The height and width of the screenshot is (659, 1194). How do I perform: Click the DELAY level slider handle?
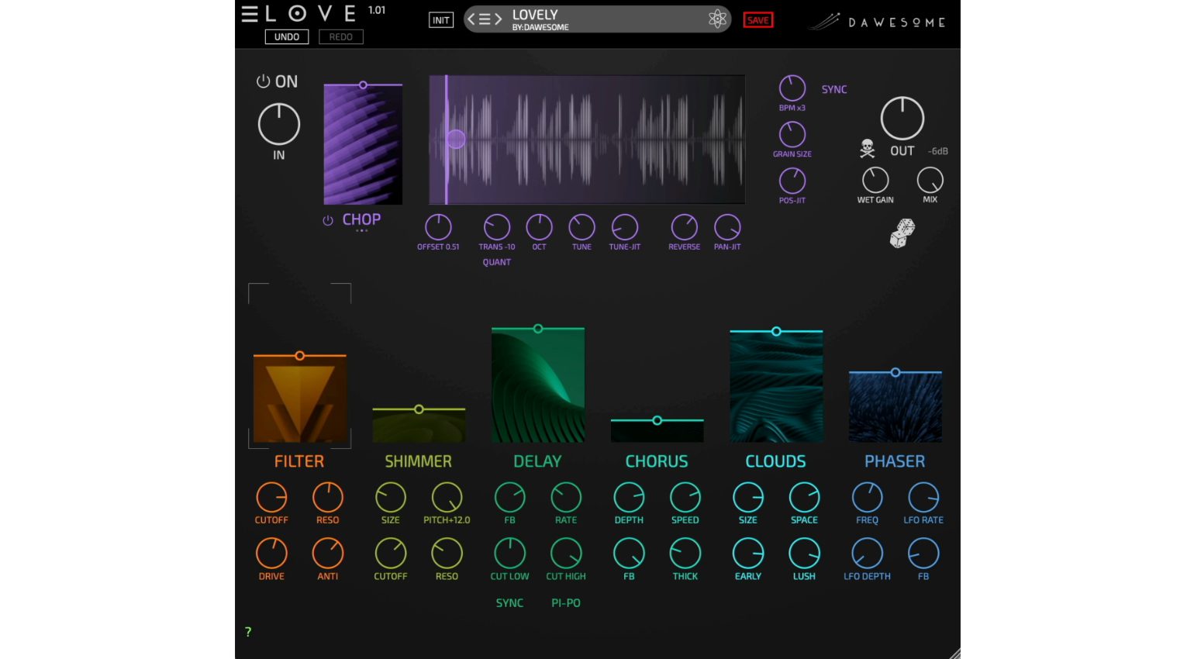point(538,329)
